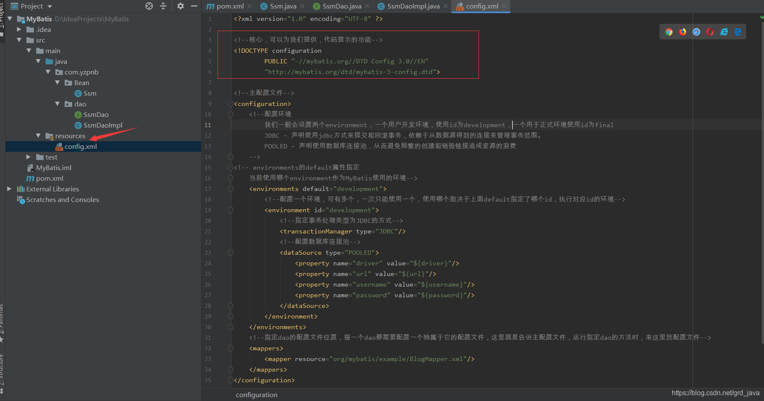
Task: Collapse the MyBatis project root node
Action: tap(10, 19)
